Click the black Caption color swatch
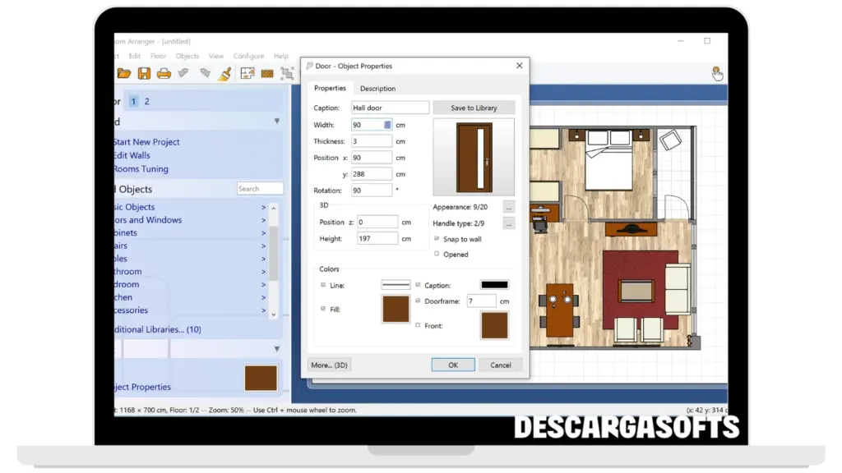The image size is (842, 473). tap(494, 285)
